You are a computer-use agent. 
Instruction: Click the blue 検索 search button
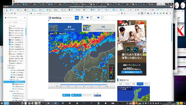pos(77,18)
